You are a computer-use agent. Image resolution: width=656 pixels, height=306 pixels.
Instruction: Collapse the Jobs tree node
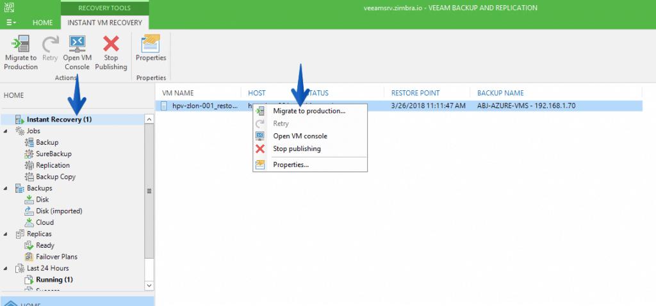pyautogui.click(x=5, y=131)
